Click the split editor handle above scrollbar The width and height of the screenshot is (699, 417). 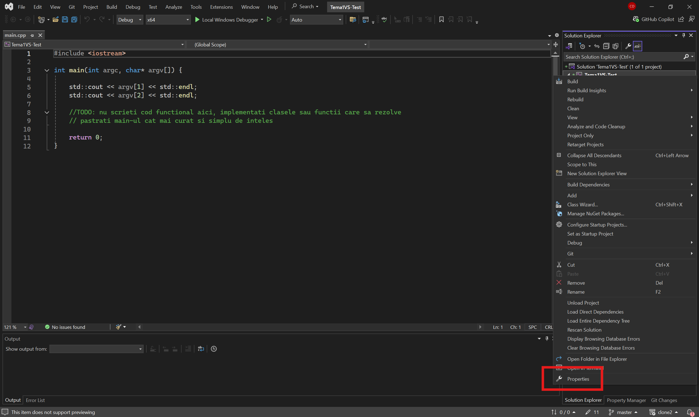click(x=556, y=44)
